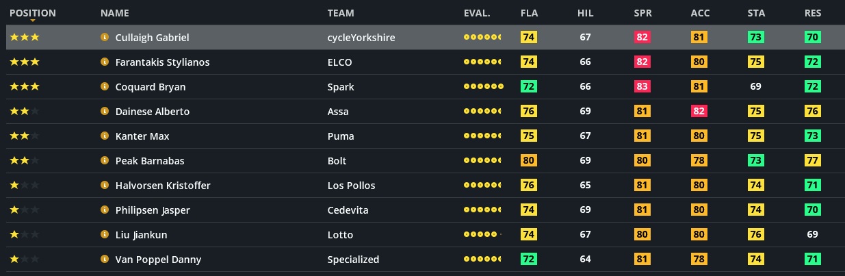The width and height of the screenshot is (845, 276).
Task: Click rider name Van Poppel Danny
Action: point(158,260)
